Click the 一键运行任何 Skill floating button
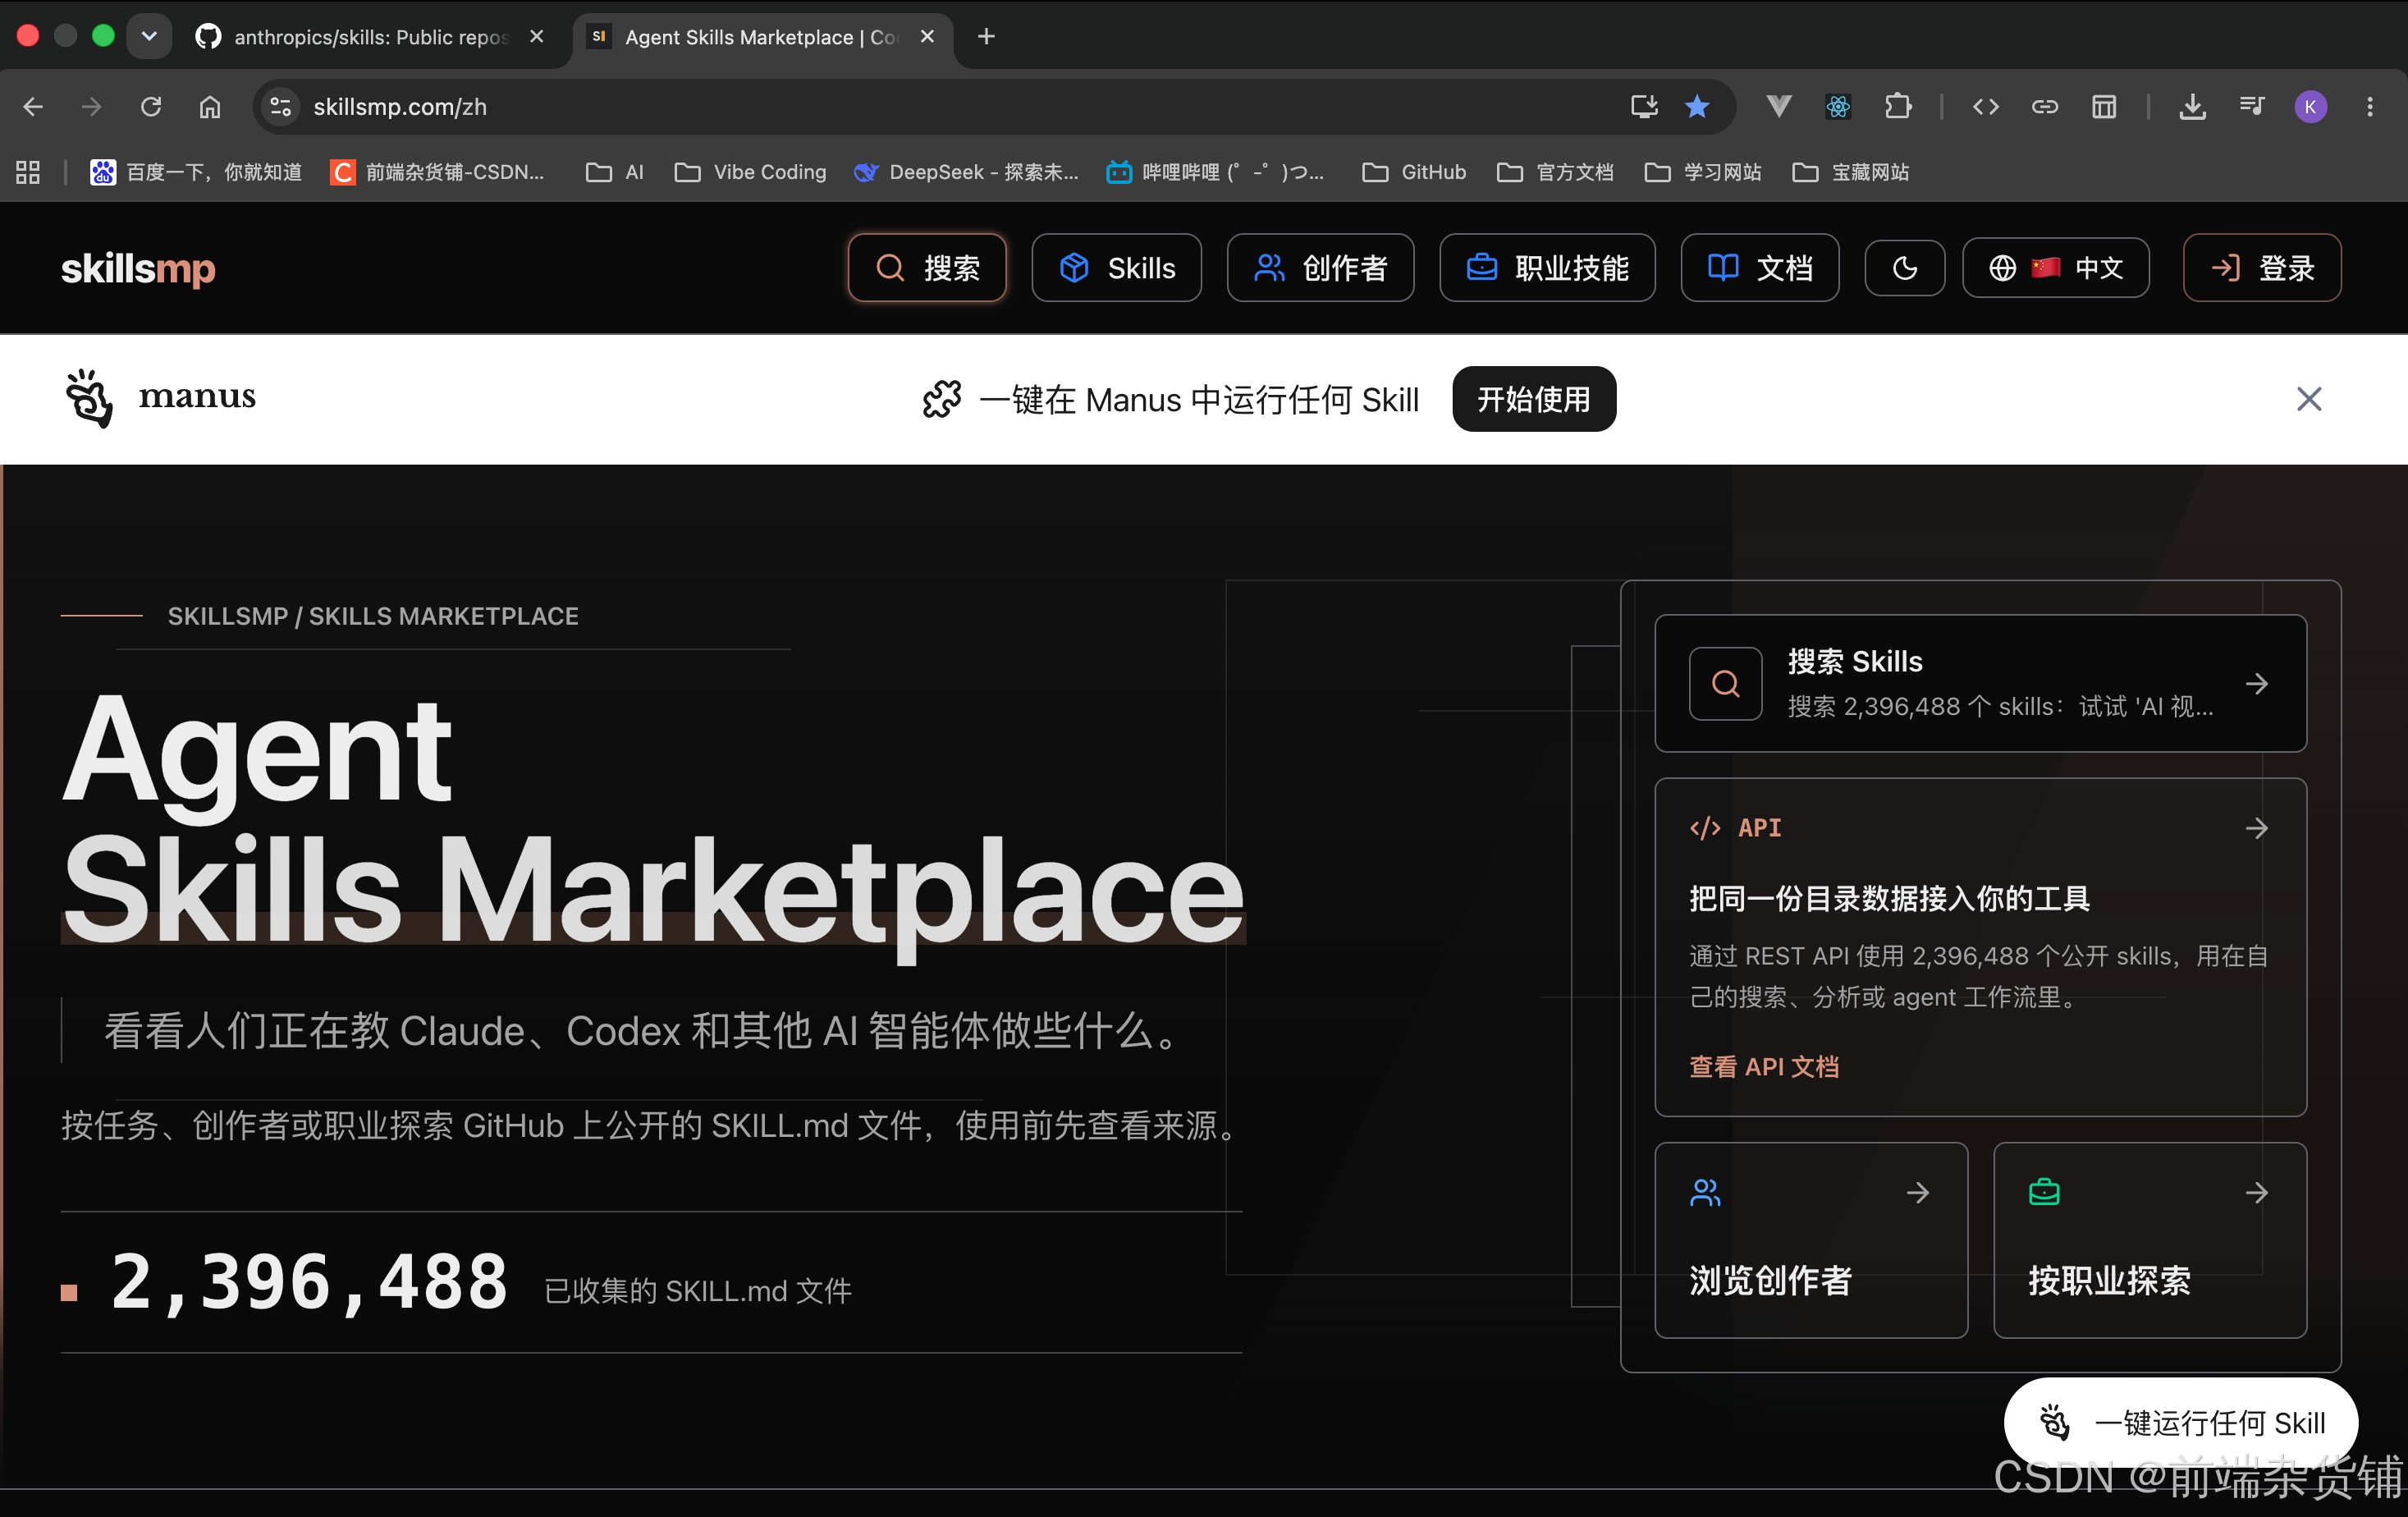 pos(2181,1423)
